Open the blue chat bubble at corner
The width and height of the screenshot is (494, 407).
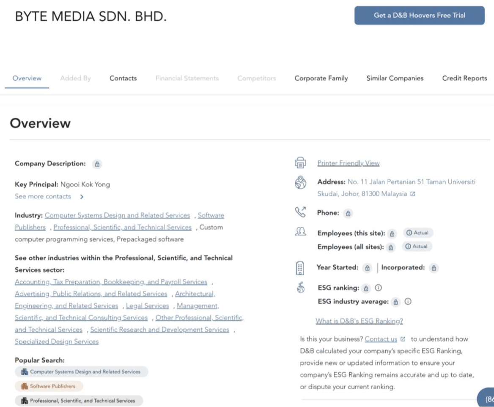(x=486, y=398)
